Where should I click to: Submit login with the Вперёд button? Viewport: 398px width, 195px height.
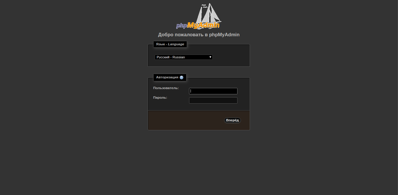pos(233,120)
